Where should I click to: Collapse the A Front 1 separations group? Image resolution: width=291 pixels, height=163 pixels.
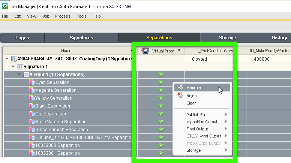(x=19, y=75)
